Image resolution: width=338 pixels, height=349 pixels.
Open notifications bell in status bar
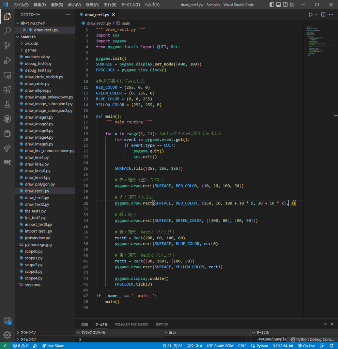click(x=332, y=346)
